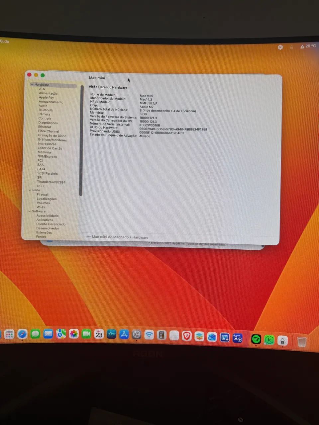This screenshot has height=425, width=319.
Task: Select NVMExpress in the sidebar
Action: (47, 157)
